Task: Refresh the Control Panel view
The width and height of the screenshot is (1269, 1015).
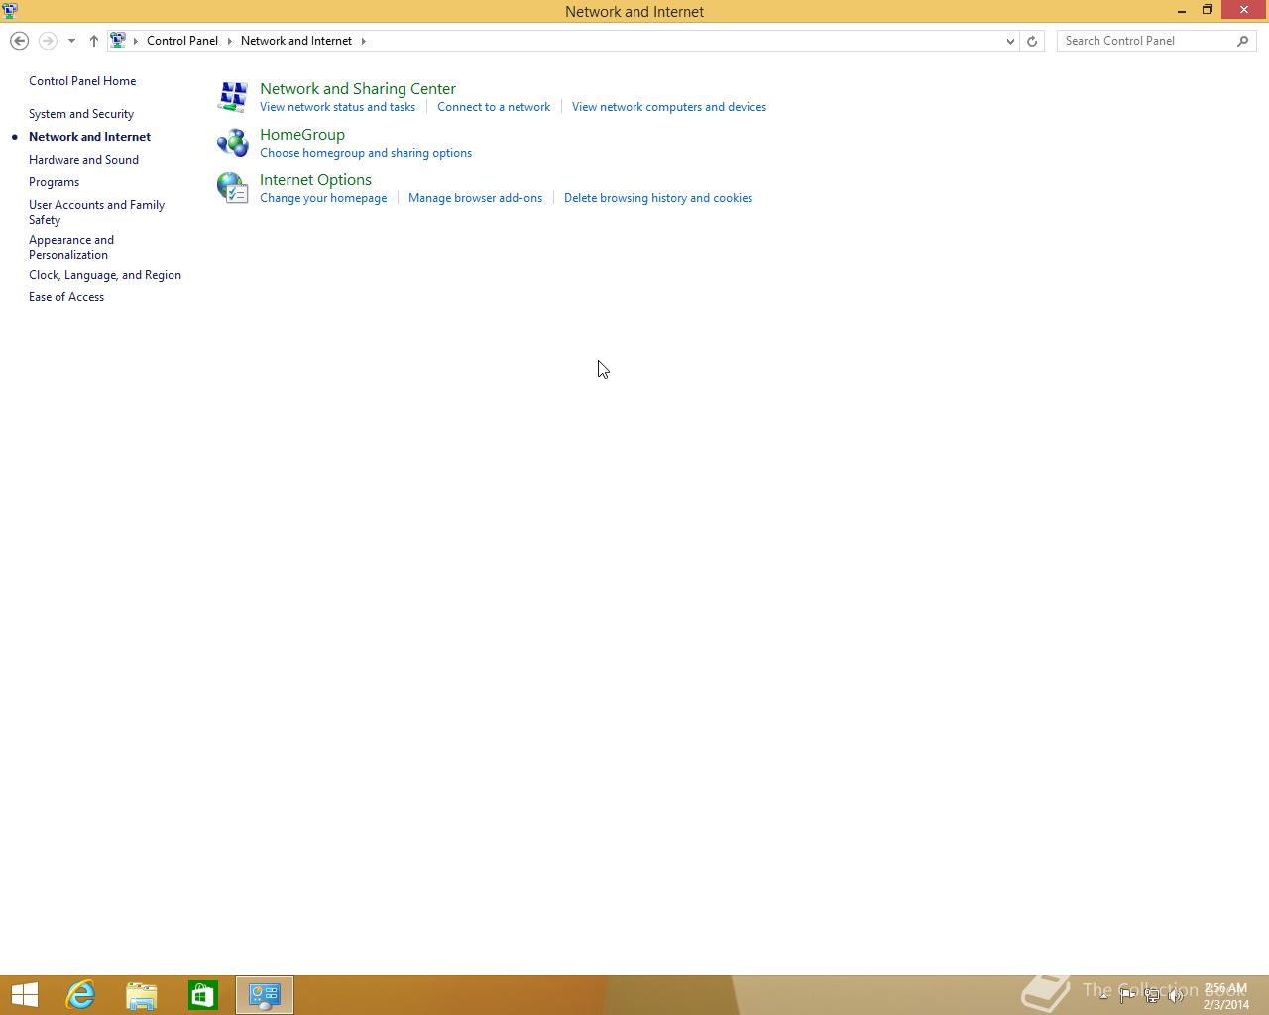Action: tap(1032, 41)
